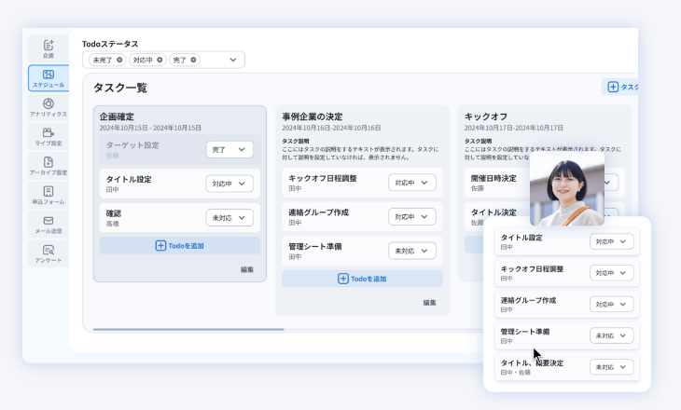Open status dropdown for 確認 task
Image resolution: width=681 pixels, height=410 pixels.
coord(229,218)
